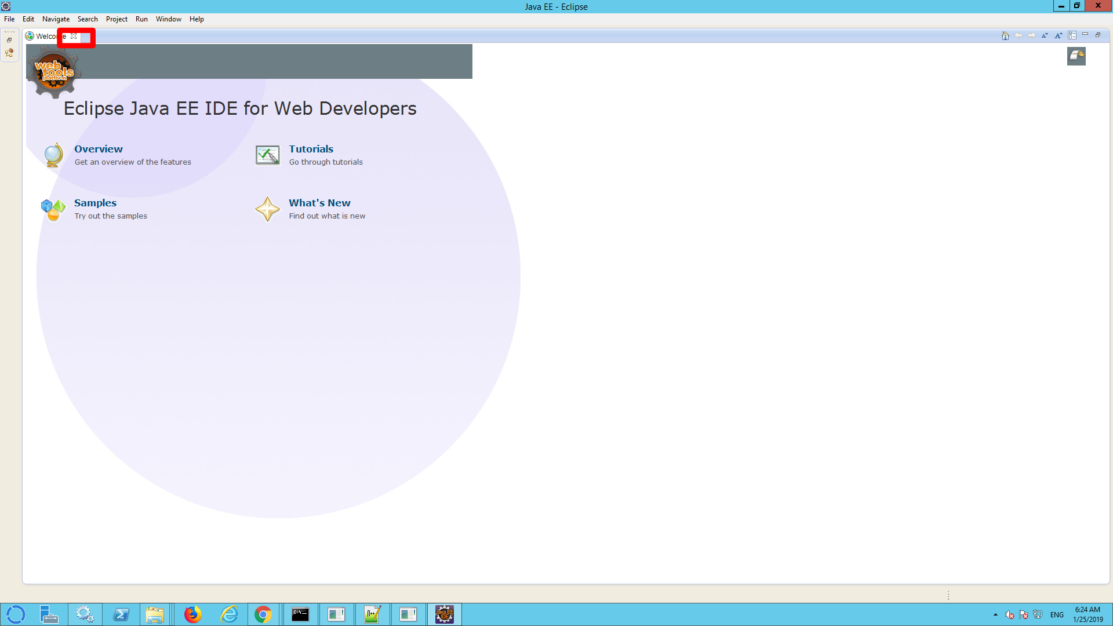Click the Eclipse icon in title bar
The width and height of the screenshot is (1113, 626).
tap(6, 6)
